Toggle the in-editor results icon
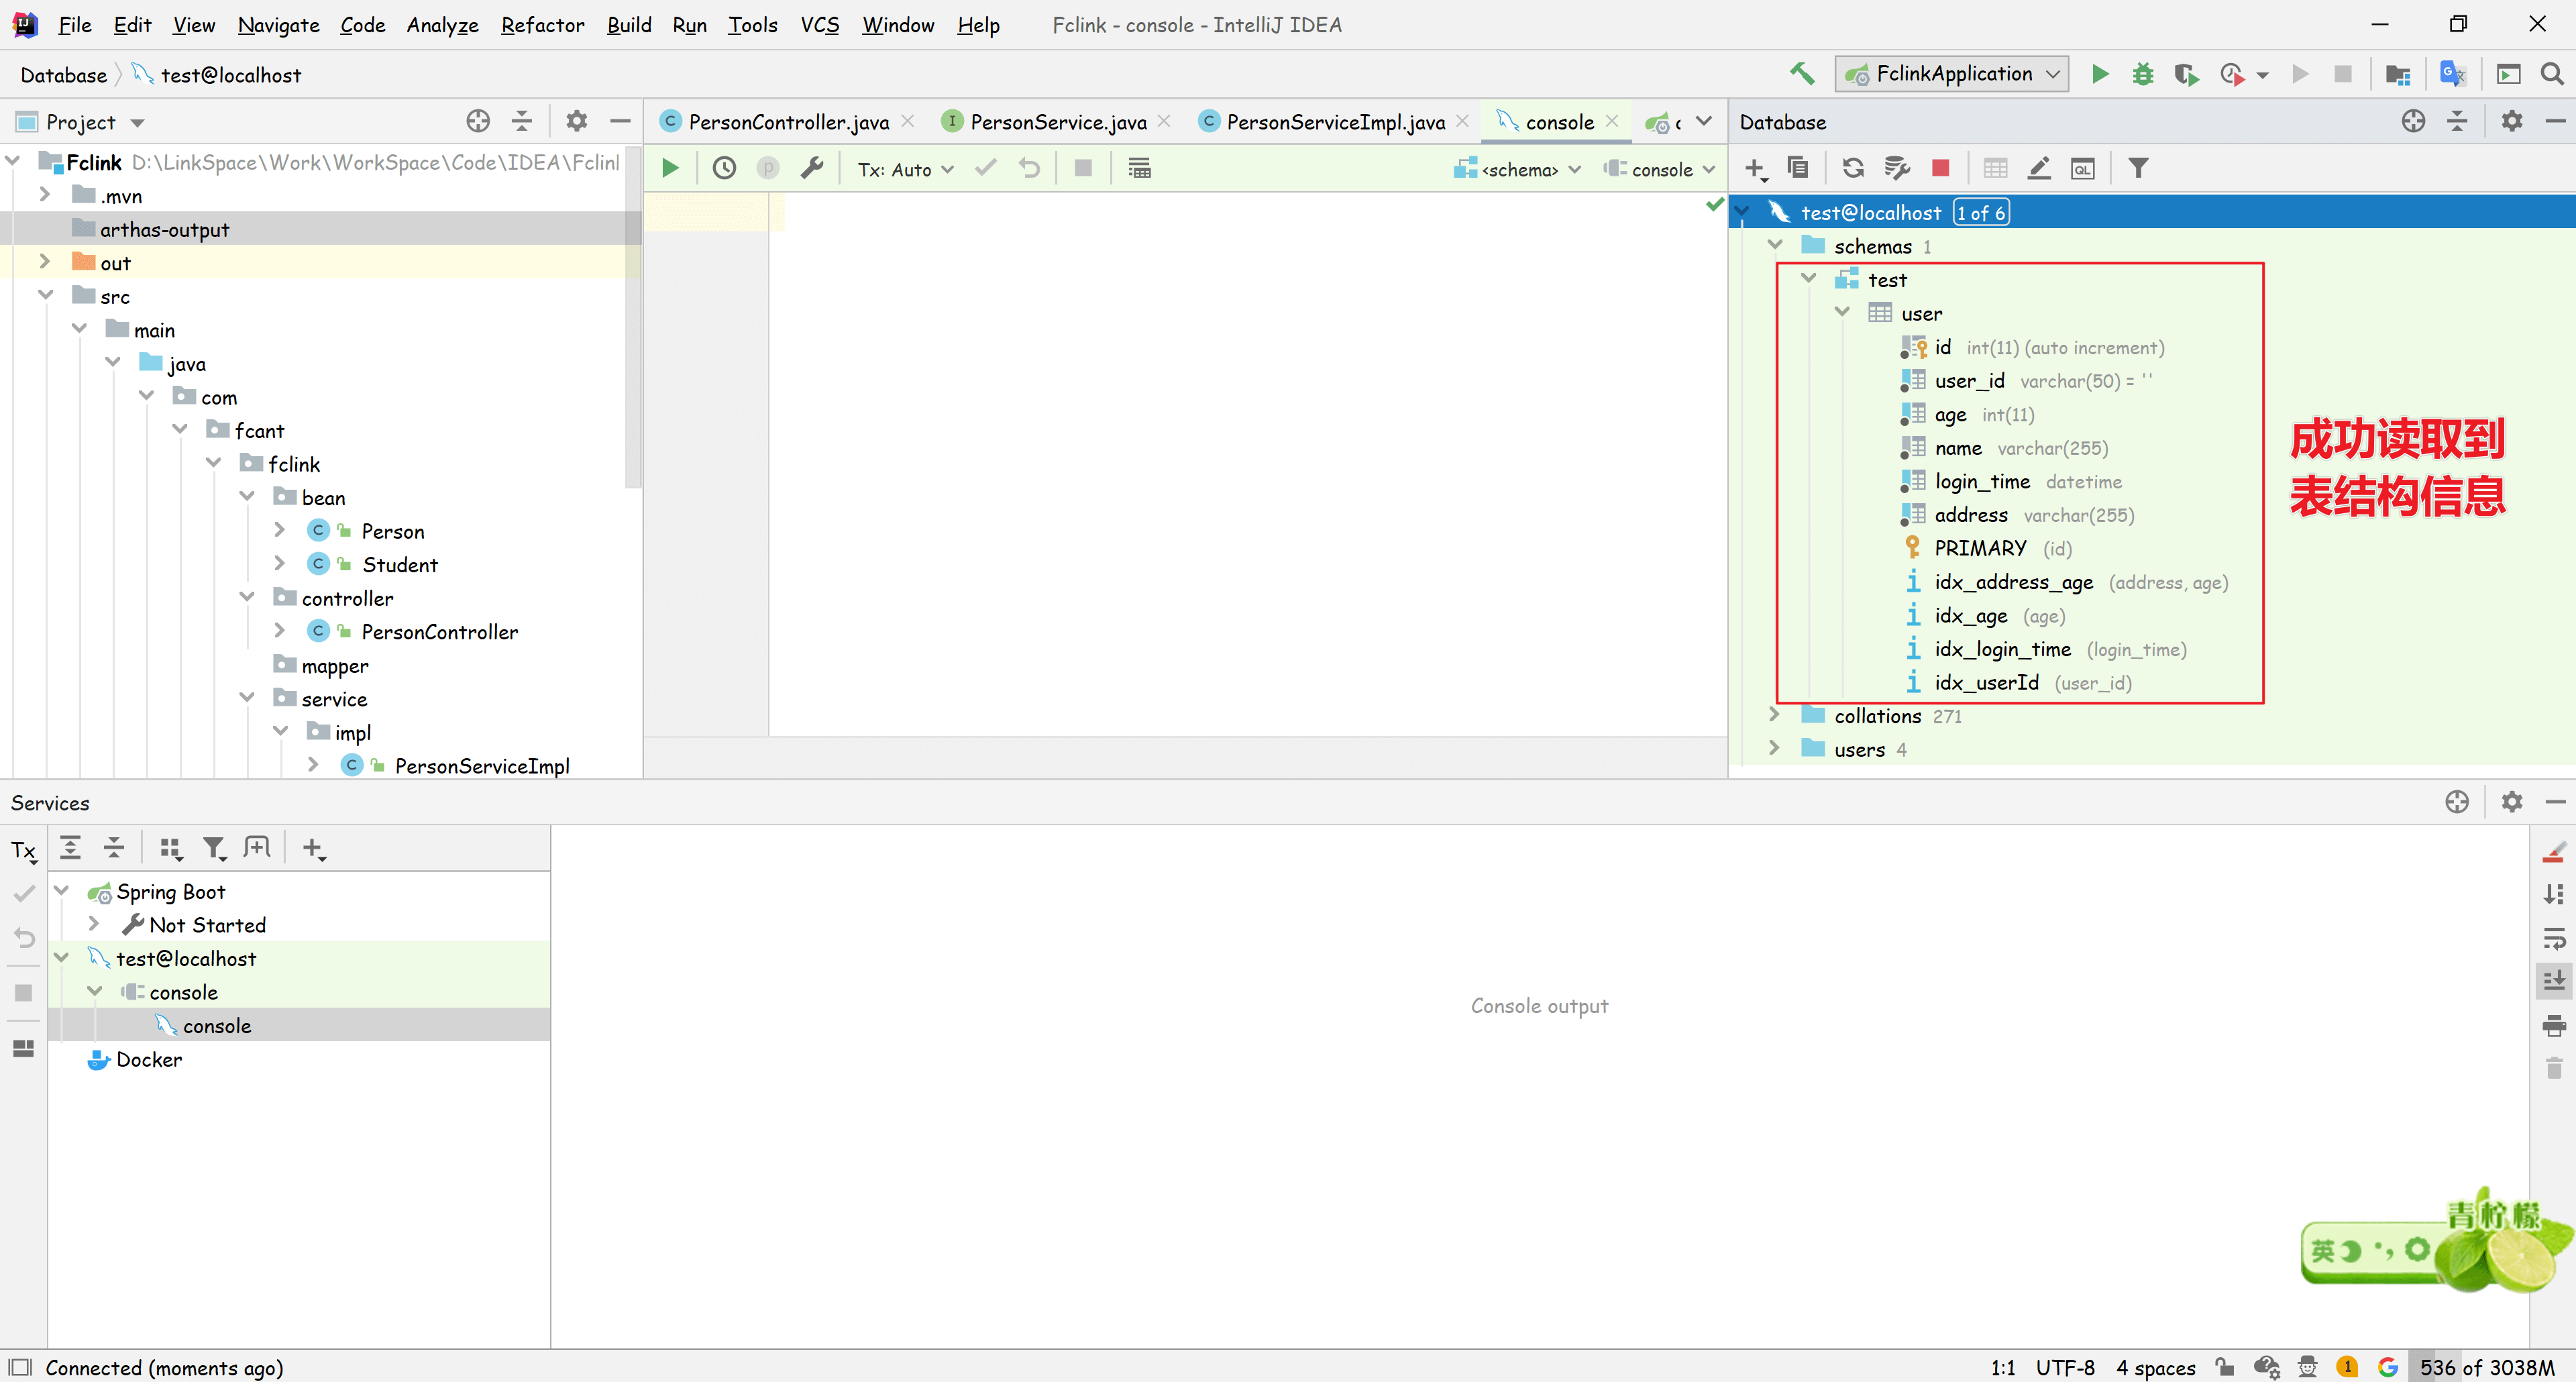 (x=1139, y=169)
